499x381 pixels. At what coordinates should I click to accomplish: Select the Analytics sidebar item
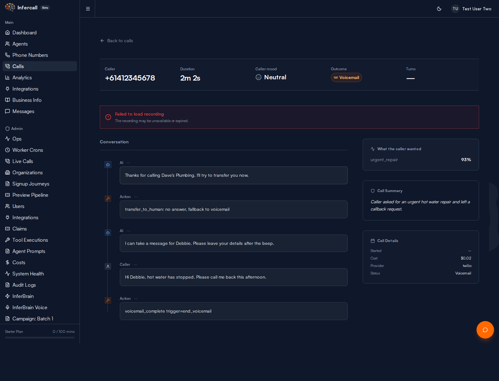(x=22, y=77)
